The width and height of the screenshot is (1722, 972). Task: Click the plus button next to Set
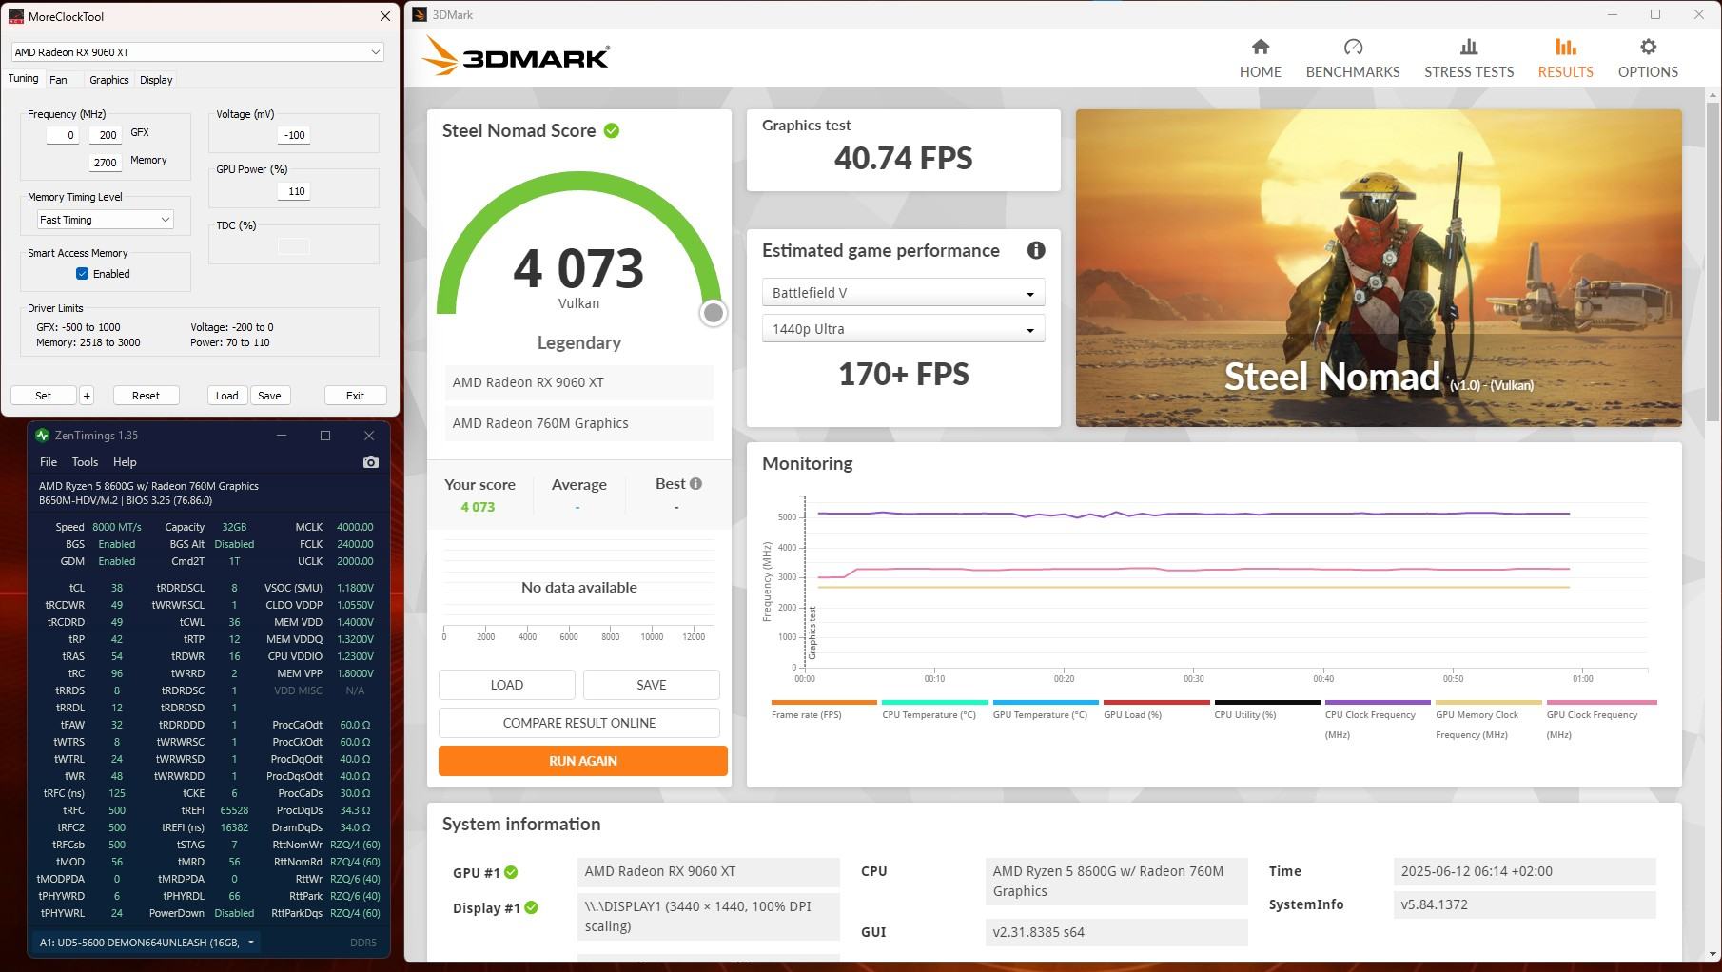[x=87, y=396]
